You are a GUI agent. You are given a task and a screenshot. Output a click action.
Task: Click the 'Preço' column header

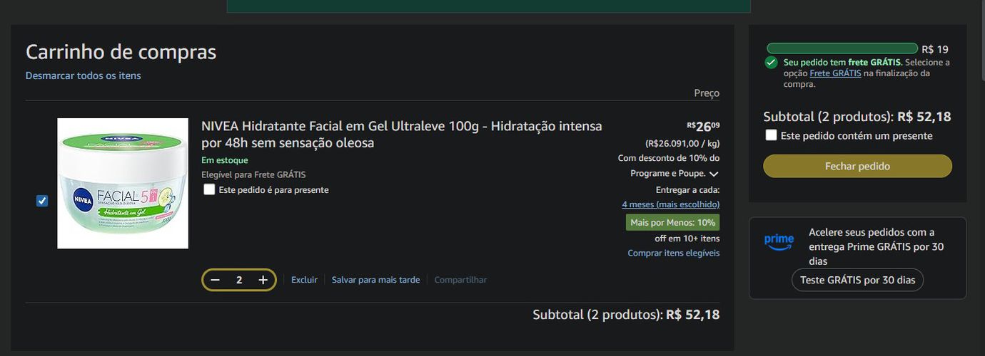[x=707, y=93]
